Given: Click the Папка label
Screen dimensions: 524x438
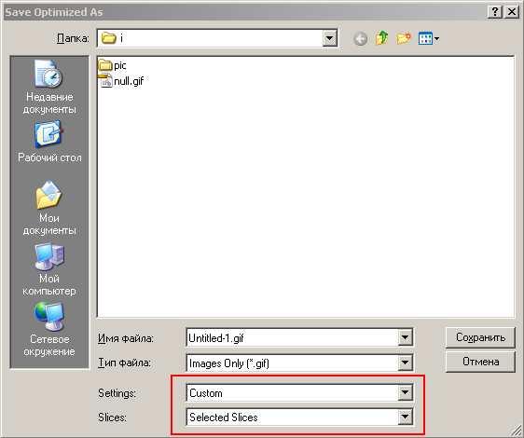Looking at the screenshot, I should click(73, 38).
